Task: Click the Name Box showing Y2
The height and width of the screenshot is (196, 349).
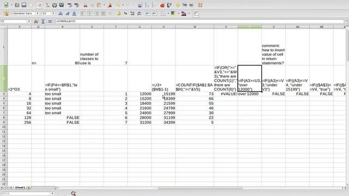Action: tap(14, 21)
